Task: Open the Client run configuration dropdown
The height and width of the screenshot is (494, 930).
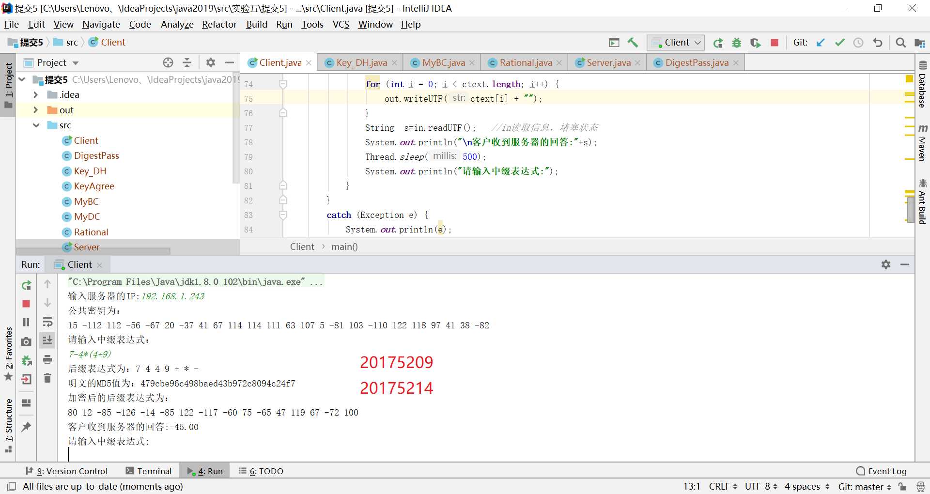Action: pos(676,43)
